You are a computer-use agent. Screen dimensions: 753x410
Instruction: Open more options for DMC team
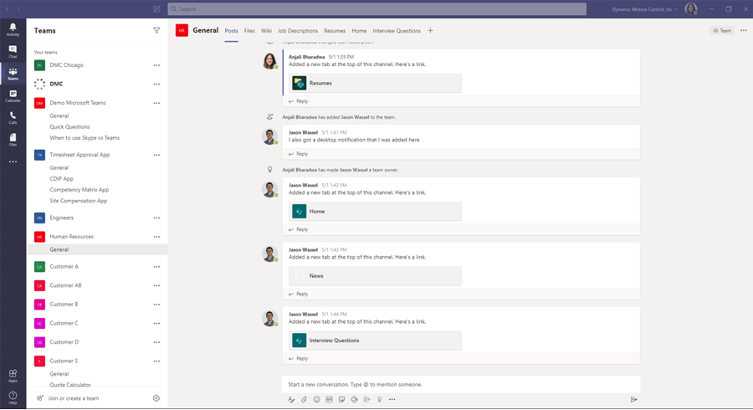(x=156, y=84)
